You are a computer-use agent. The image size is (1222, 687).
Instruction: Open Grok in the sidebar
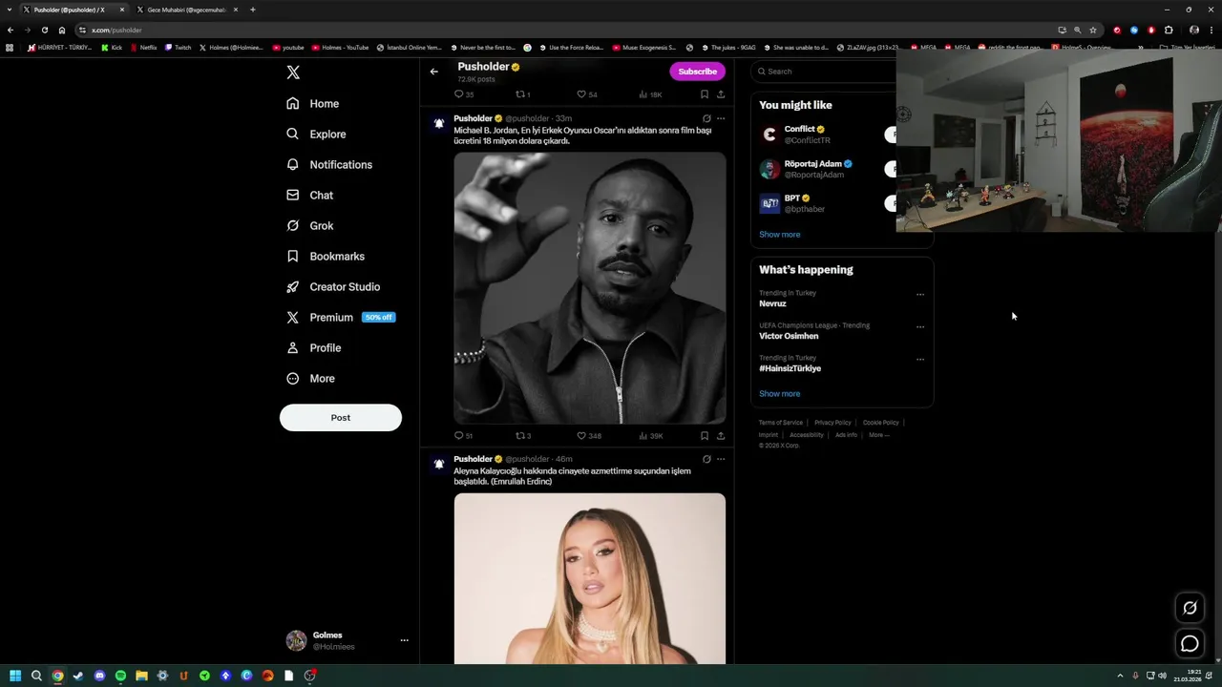[x=310, y=225]
